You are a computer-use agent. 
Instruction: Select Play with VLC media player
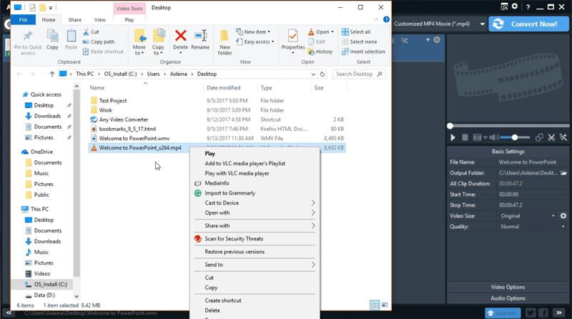pos(237,173)
